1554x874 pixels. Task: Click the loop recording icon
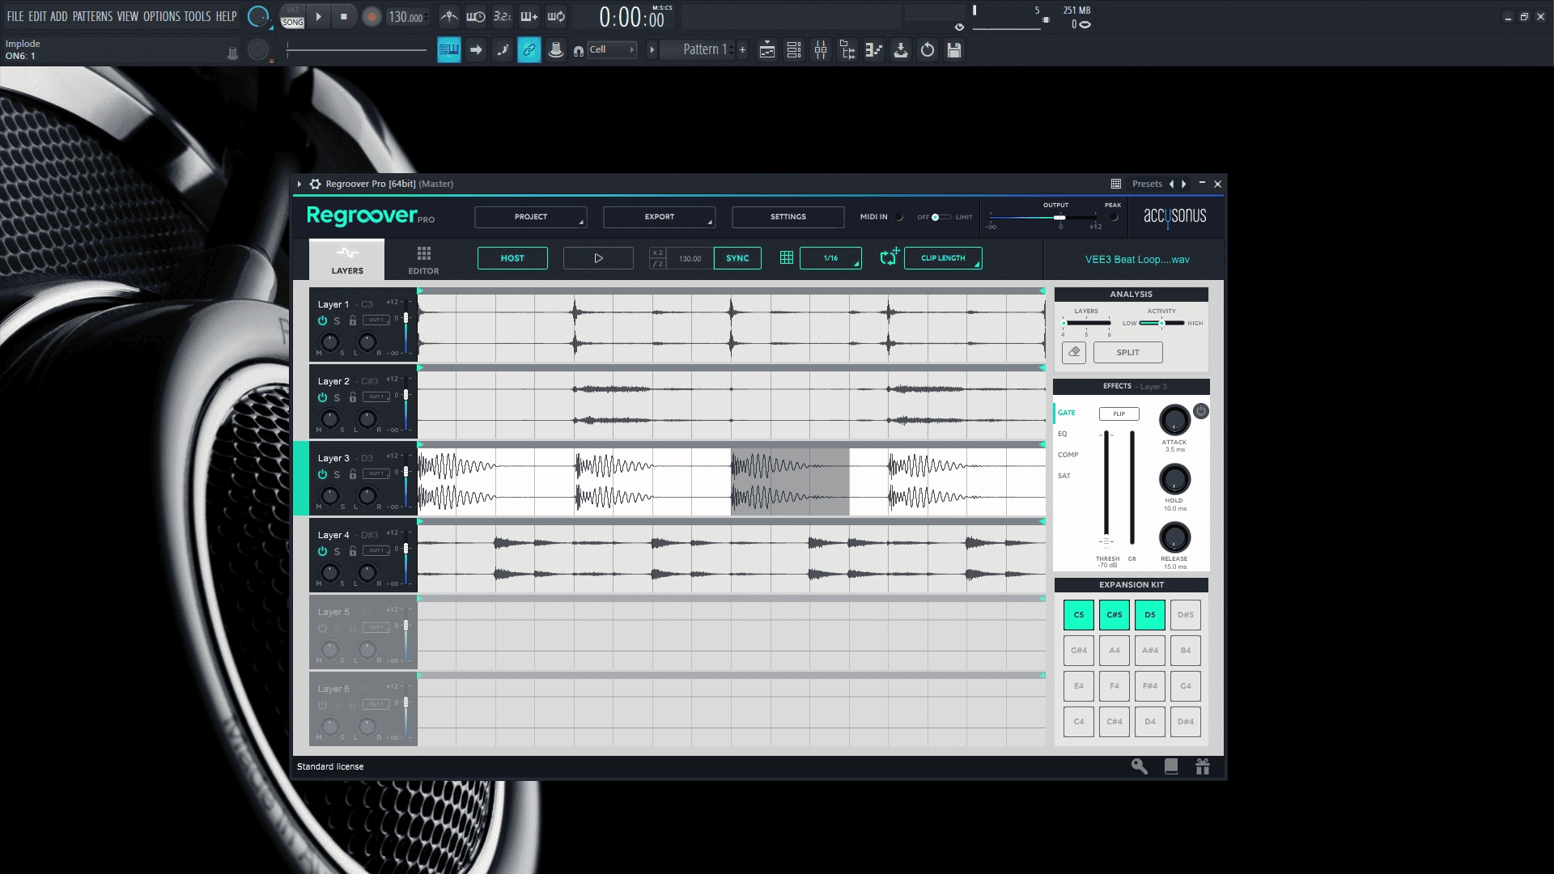click(556, 16)
